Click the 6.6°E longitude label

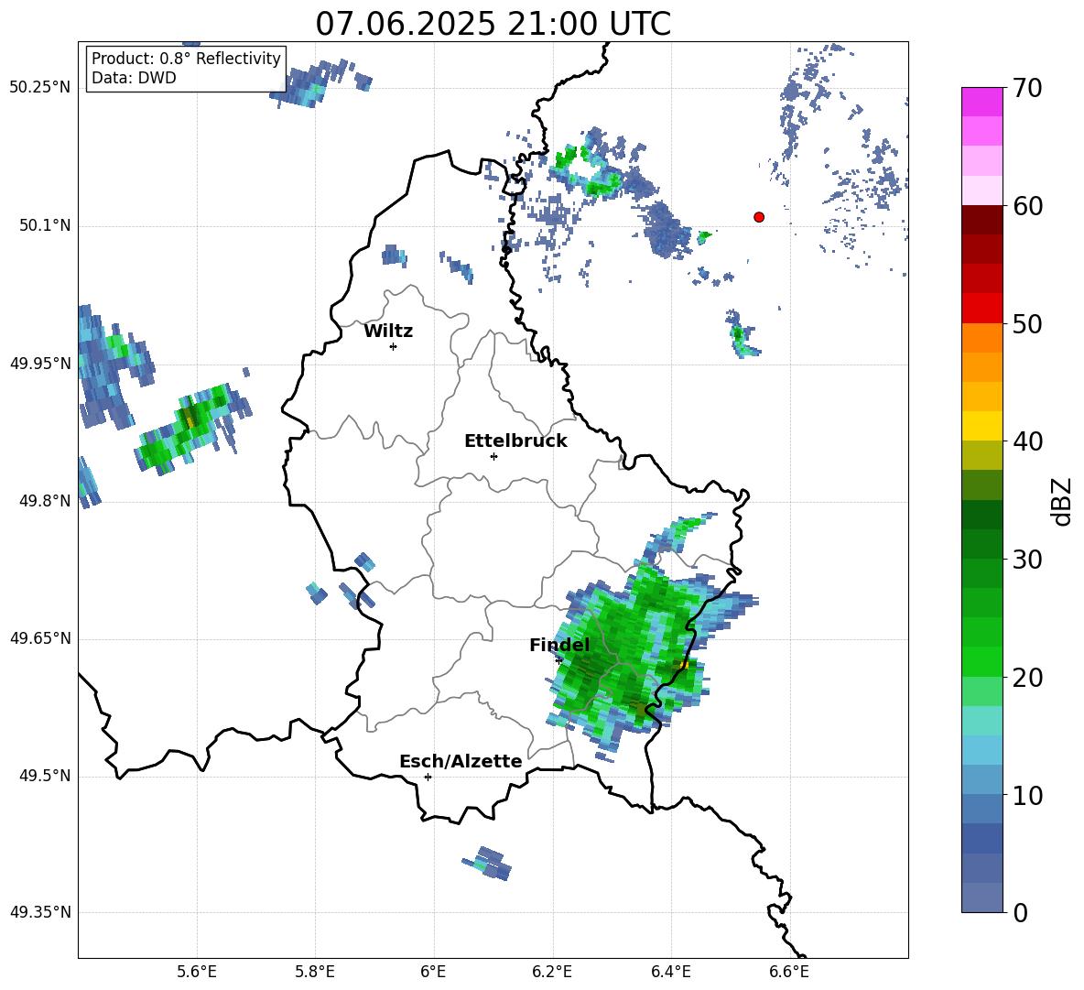point(789,972)
